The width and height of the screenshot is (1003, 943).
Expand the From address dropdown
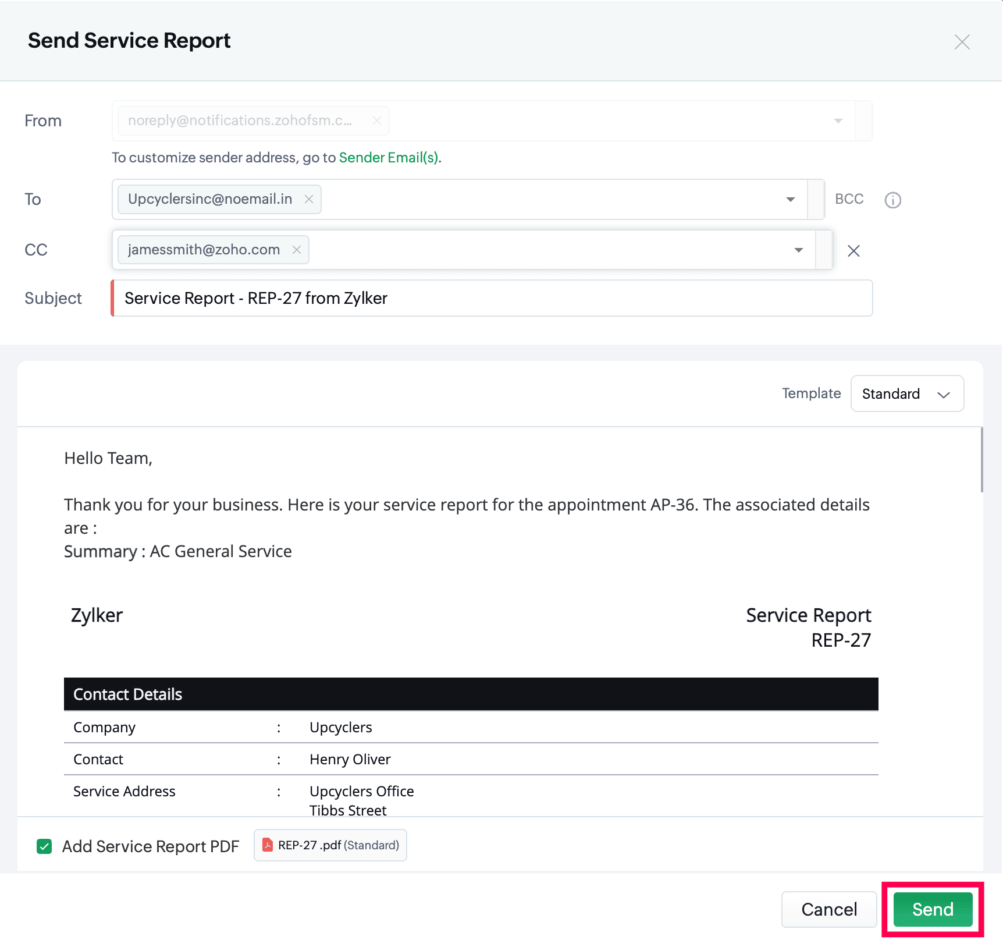tap(838, 121)
